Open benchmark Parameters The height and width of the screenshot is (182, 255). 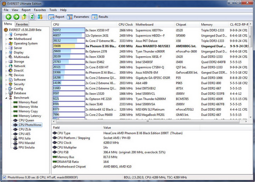[78, 17]
